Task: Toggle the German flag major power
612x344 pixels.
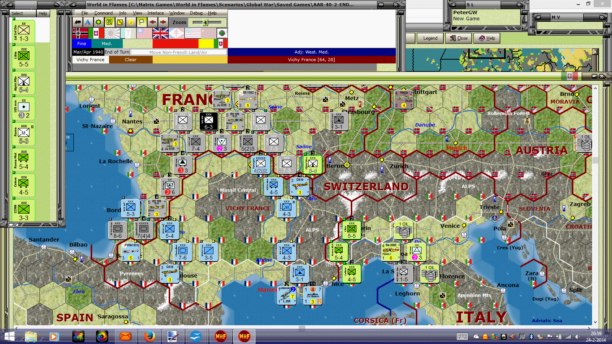Action: pos(80,33)
